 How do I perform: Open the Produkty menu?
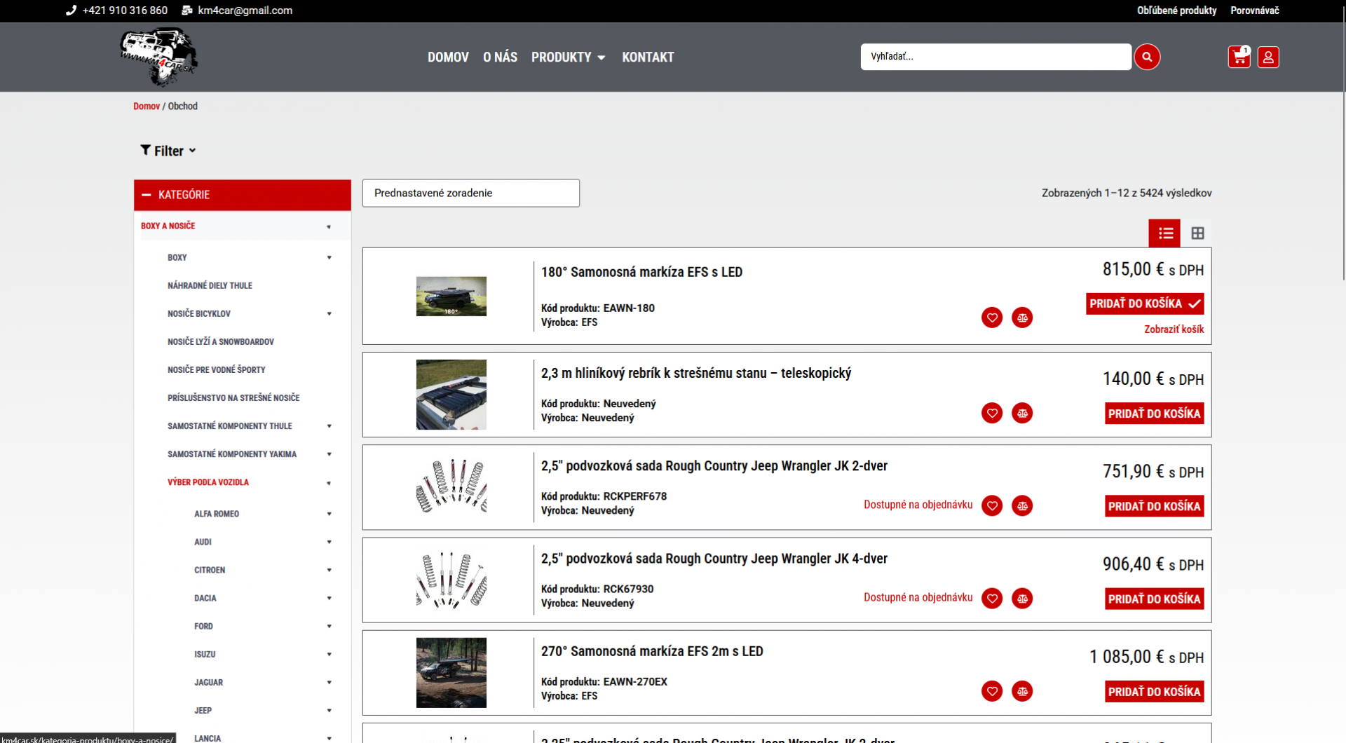(568, 57)
